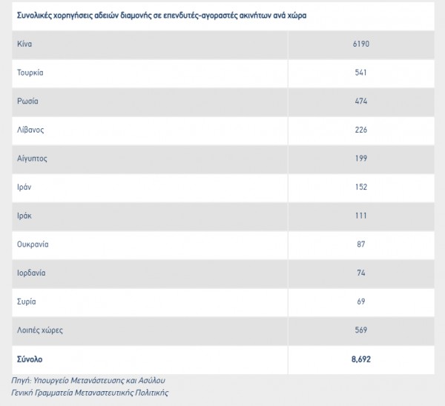Select the Αίγυπτος country cell
The image size is (445, 406).
pos(33,159)
